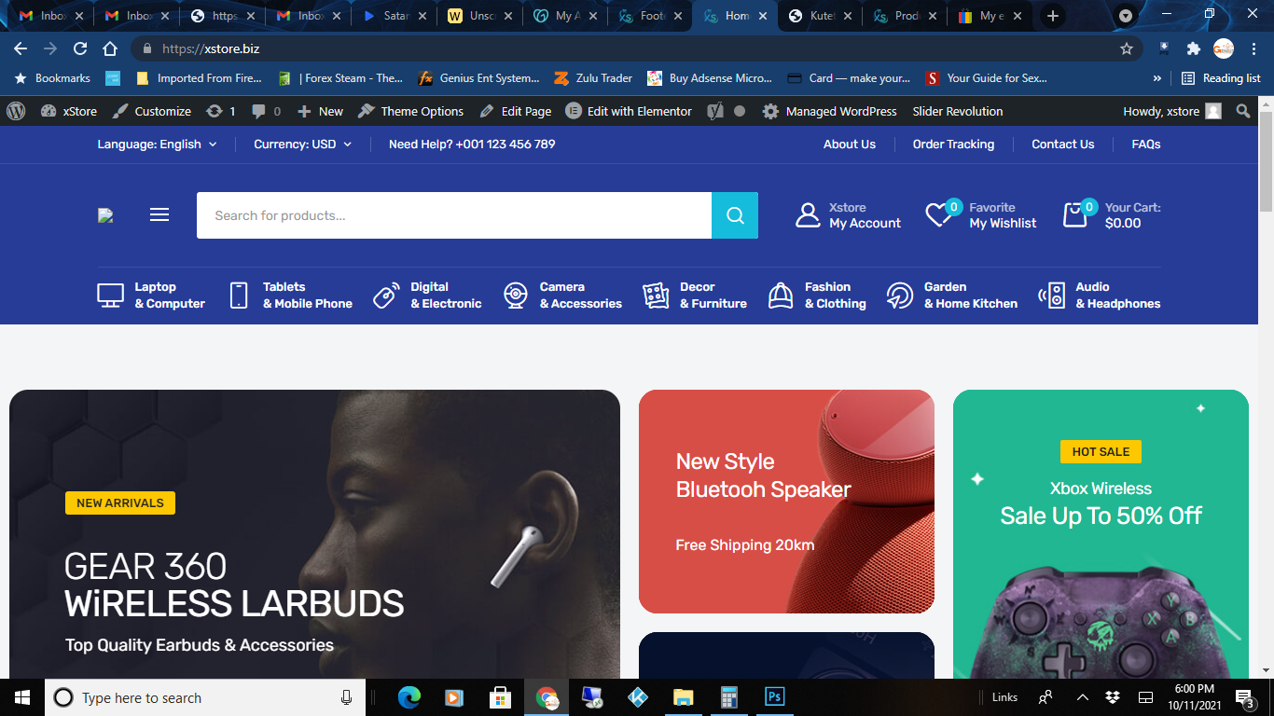Click Edit Page in admin bar
Screen dimensions: 1274x716
click(515, 111)
